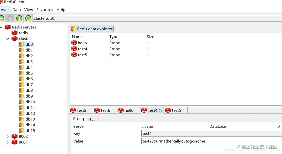Click the green Refresh toolbar icon
The width and height of the screenshot is (282, 154).
[28, 18]
